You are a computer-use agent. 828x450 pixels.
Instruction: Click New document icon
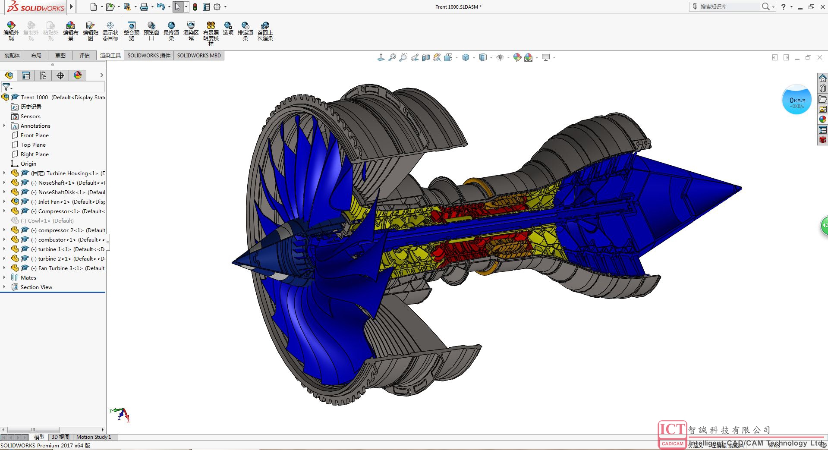click(x=93, y=6)
